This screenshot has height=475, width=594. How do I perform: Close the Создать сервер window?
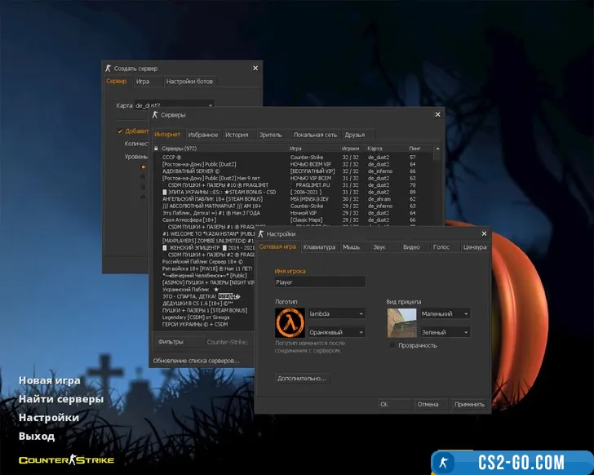[255, 69]
